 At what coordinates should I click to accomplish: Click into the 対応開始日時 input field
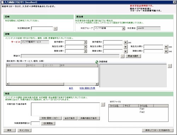(x=42, y=28)
